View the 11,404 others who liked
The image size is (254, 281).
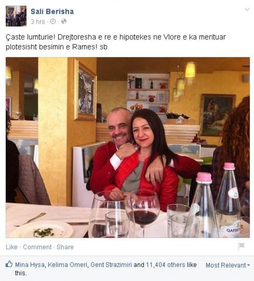pos(166,265)
